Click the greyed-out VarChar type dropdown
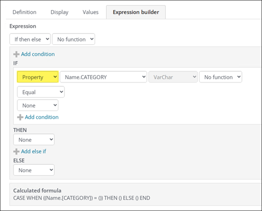This screenshot has height=211, width=262. [173, 77]
